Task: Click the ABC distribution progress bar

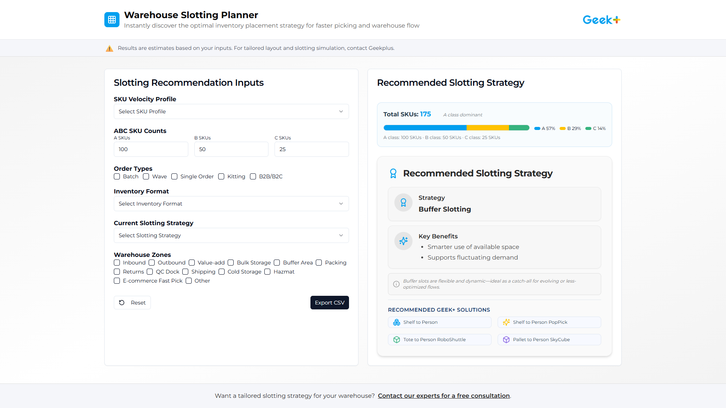Action: point(456,128)
